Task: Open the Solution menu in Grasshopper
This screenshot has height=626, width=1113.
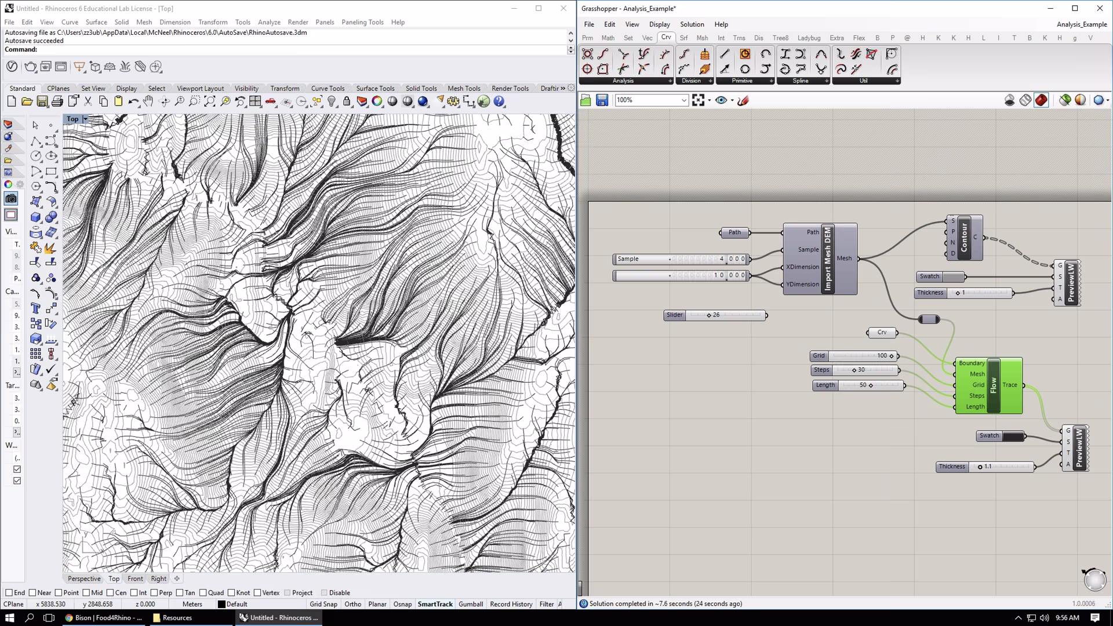Action: tap(692, 24)
